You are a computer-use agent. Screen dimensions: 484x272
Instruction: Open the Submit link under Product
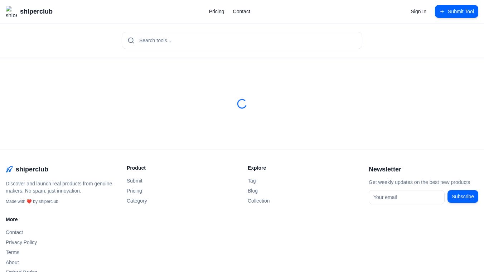pyautogui.click(x=135, y=181)
